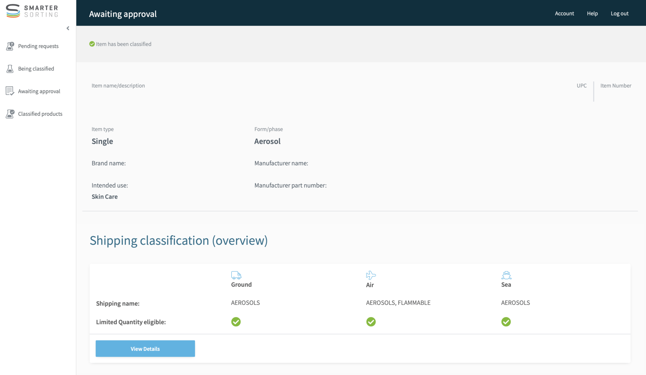The width and height of the screenshot is (646, 375).
Task: Log out of the application
Action: point(620,14)
